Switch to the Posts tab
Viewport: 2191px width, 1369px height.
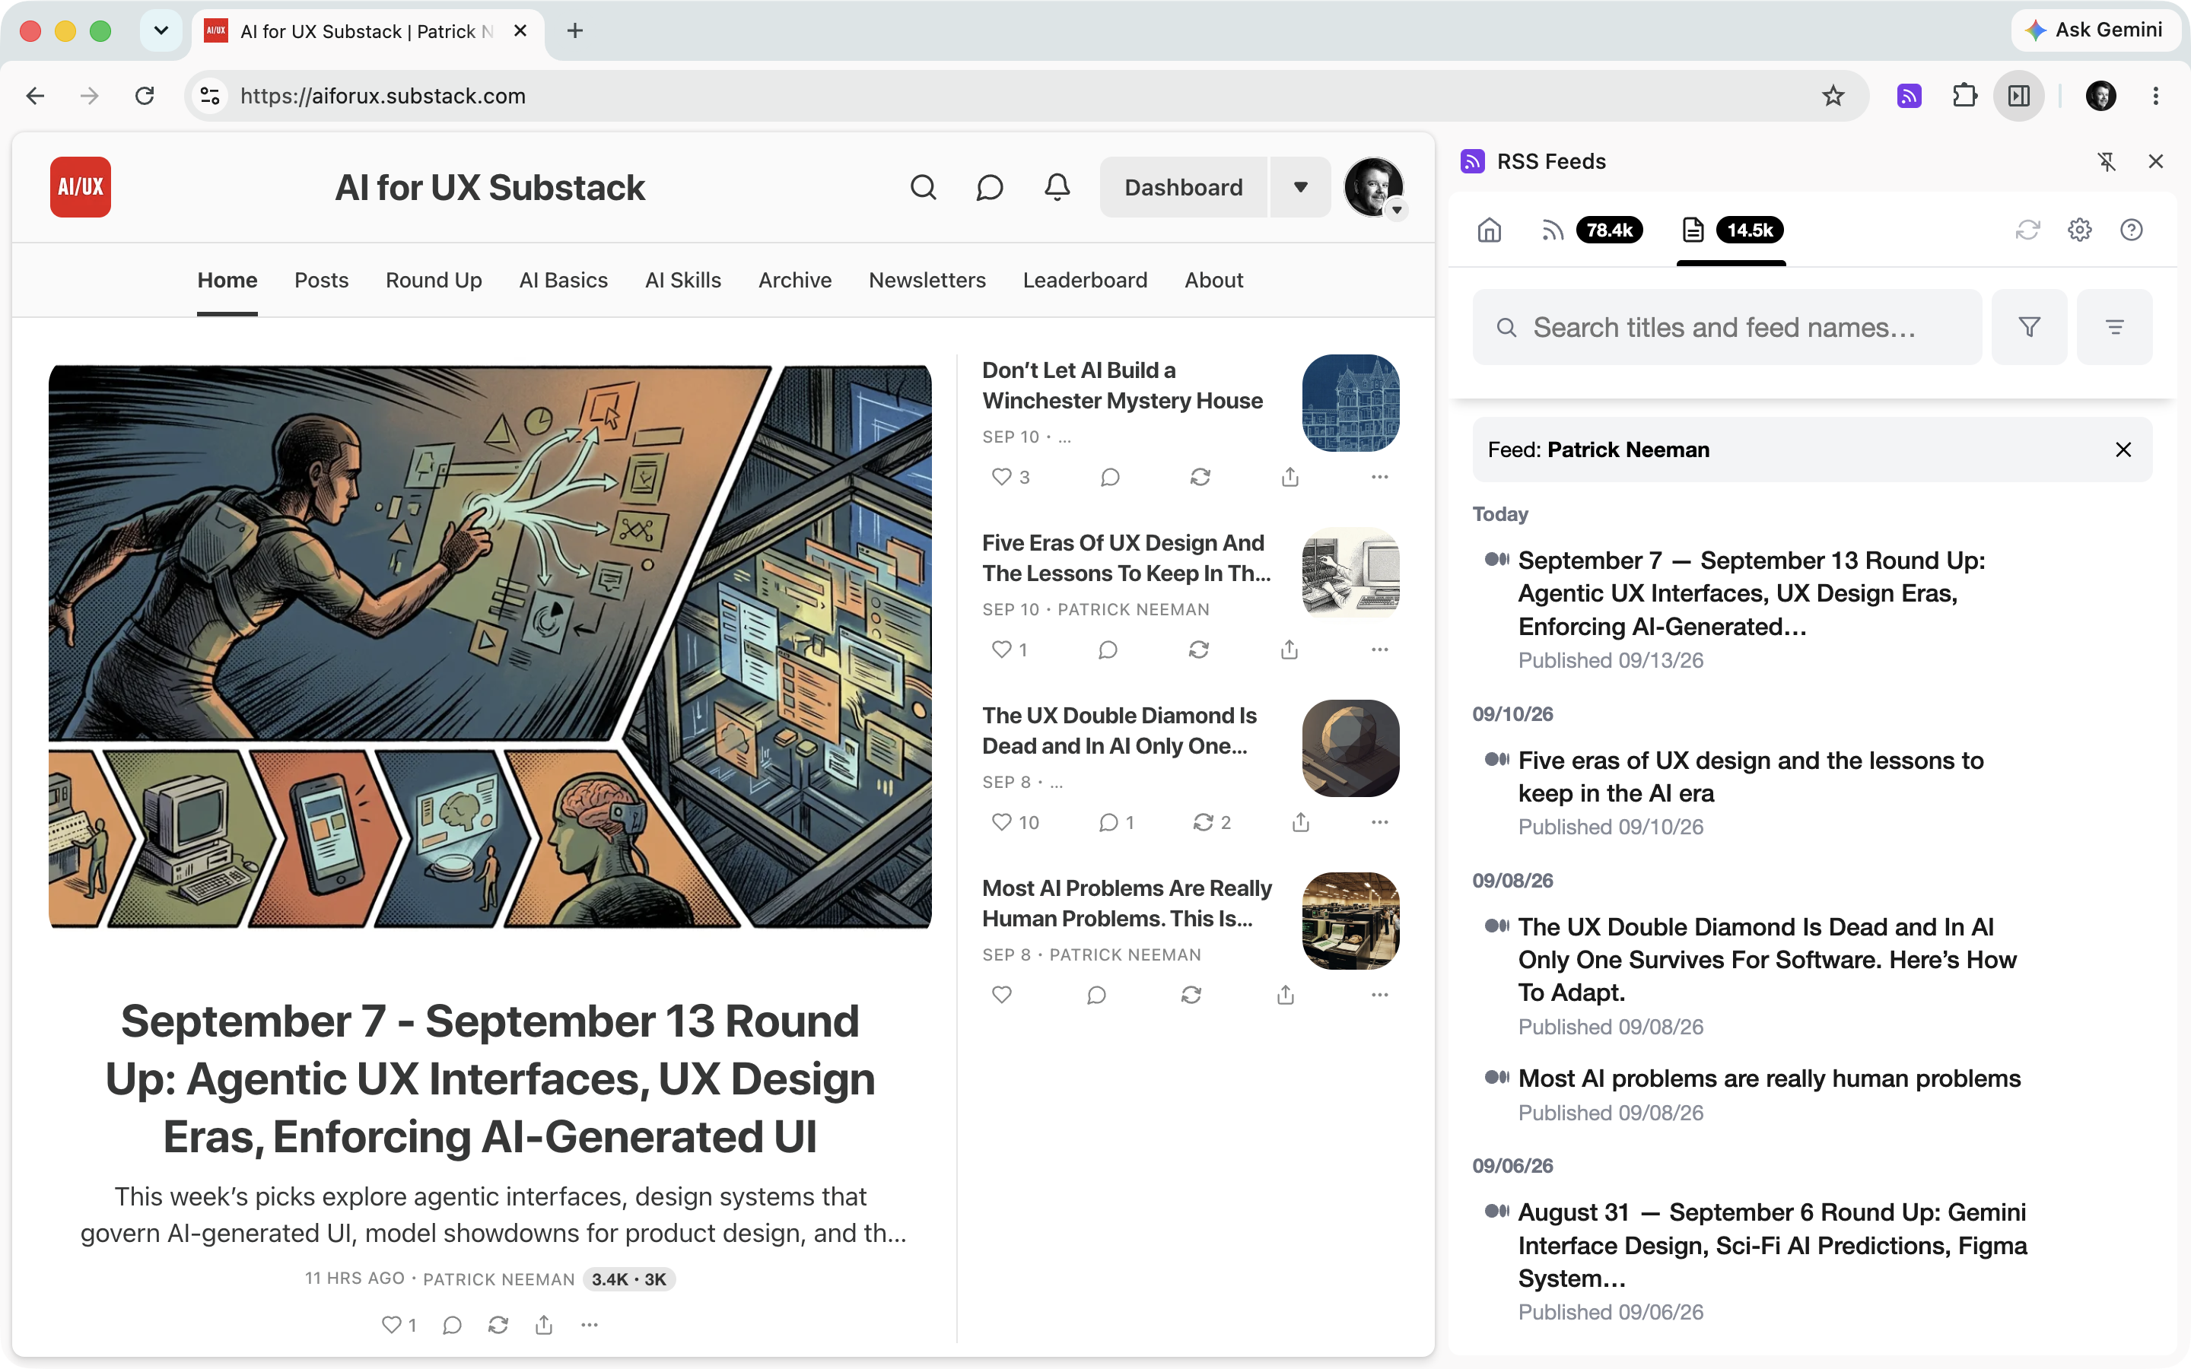321,280
